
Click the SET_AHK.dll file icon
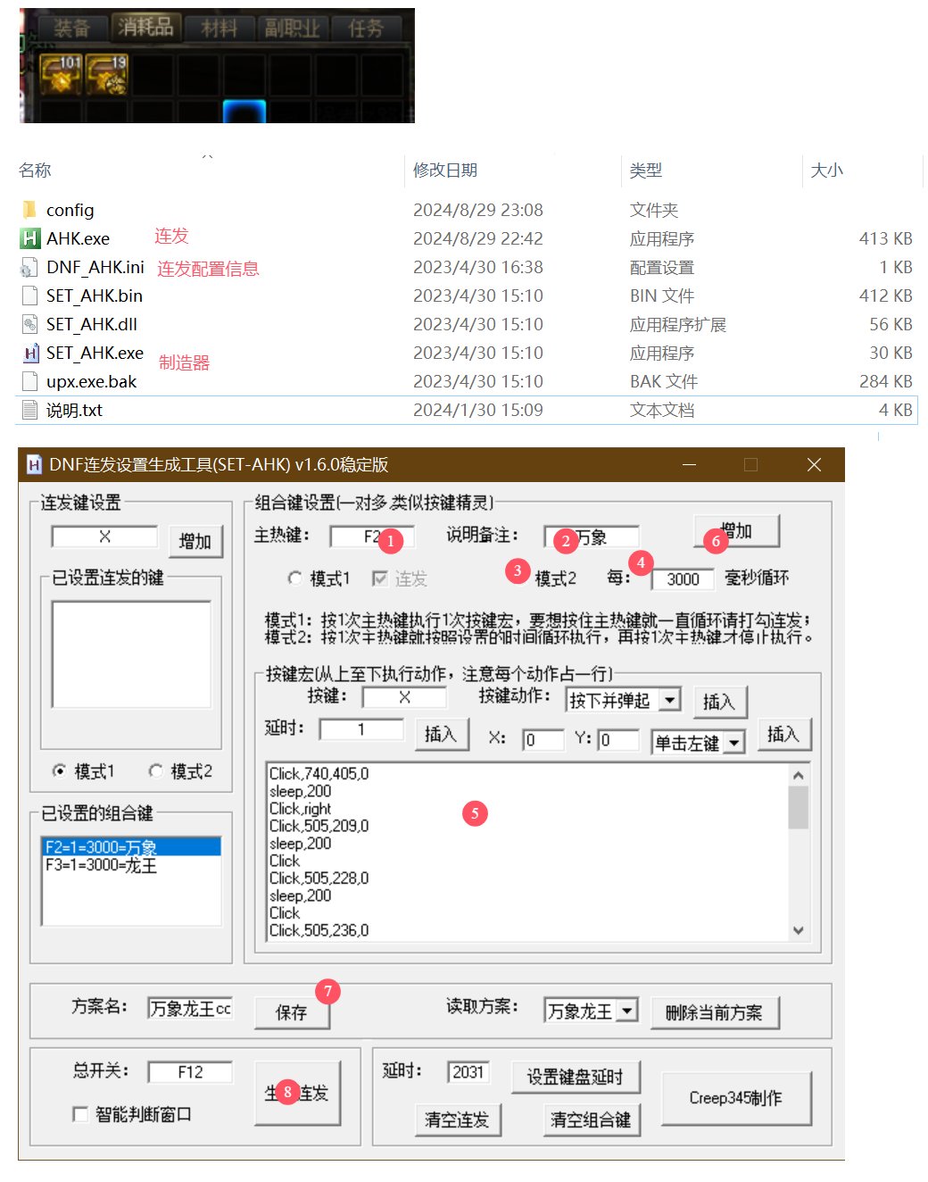(x=29, y=324)
